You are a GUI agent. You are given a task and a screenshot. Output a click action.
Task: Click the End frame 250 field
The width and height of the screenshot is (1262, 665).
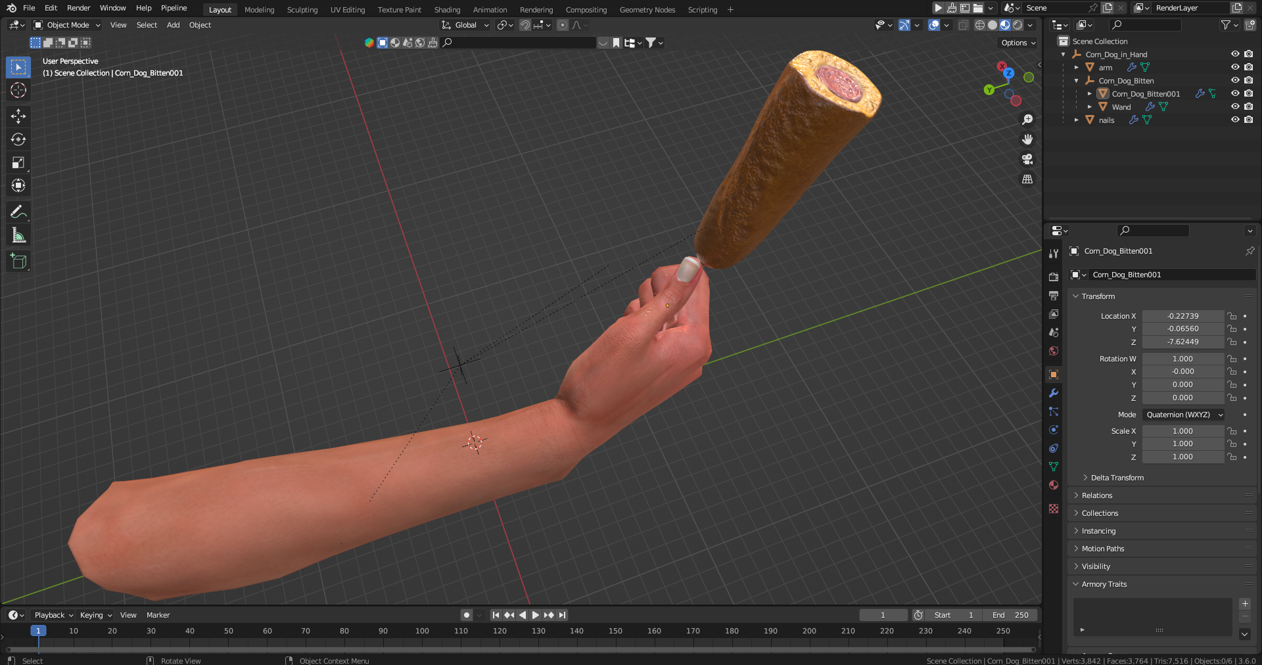point(1010,615)
